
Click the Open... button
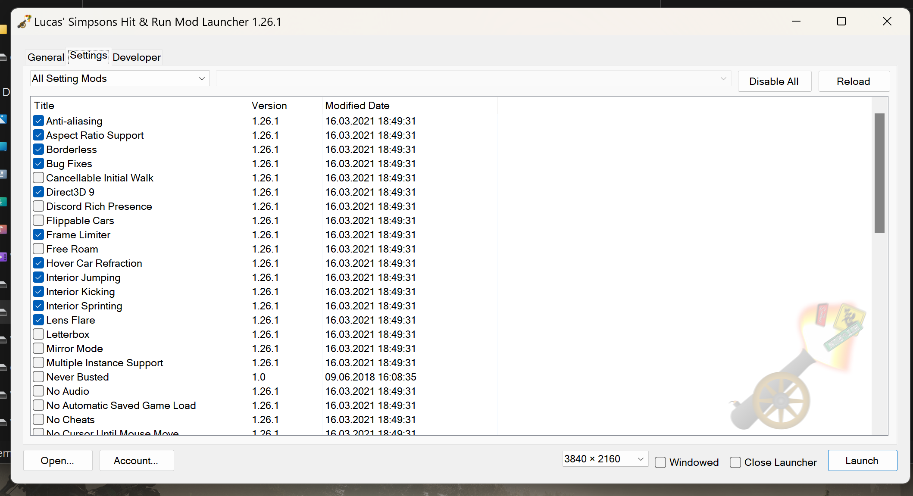pyautogui.click(x=58, y=461)
